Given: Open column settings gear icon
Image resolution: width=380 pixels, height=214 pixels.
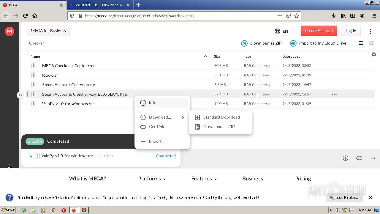Looking at the screenshot, I should [x=374, y=54].
